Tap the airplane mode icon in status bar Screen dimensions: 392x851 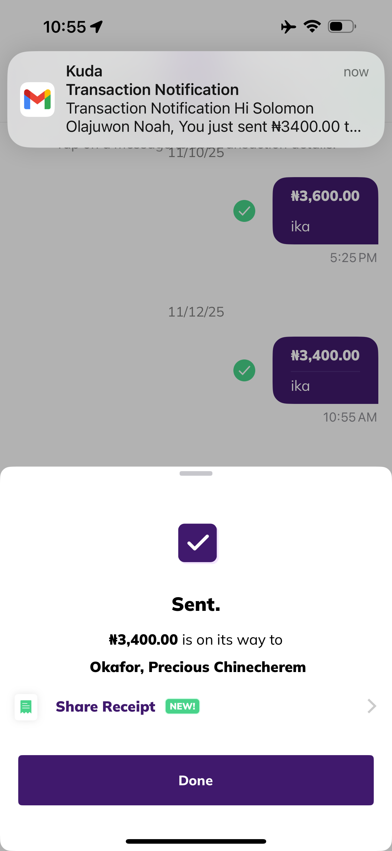[288, 27]
